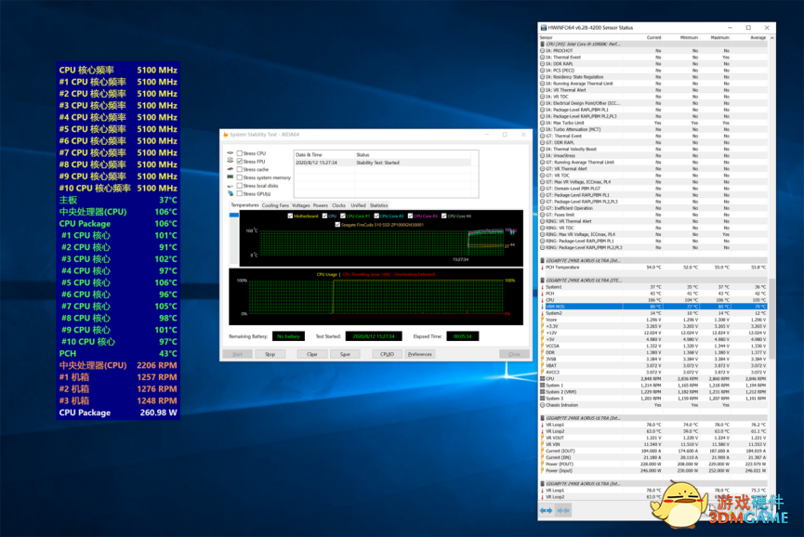The image size is (804, 537).
Task: Click the Clear button in AIDA64
Action: click(312, 354)
